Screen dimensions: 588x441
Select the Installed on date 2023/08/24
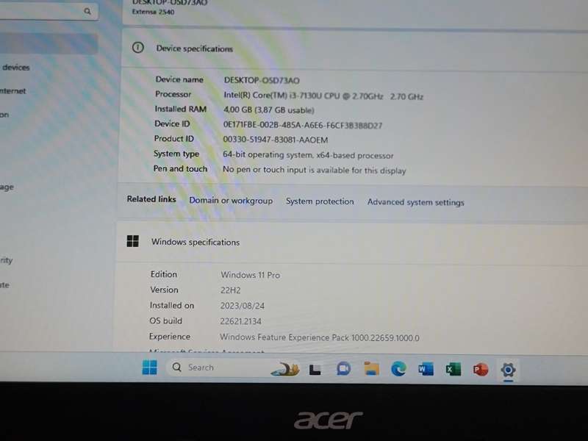(x=243, y=306)
